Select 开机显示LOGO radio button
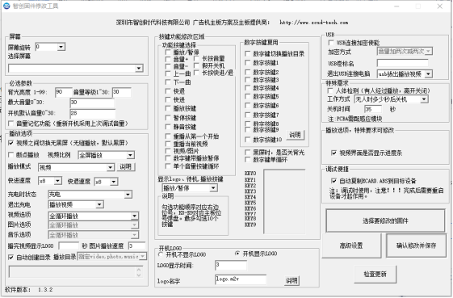453x298 pixels. point(237,254)
